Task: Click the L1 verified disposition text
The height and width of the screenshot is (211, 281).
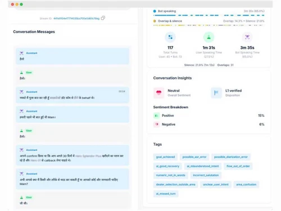Action: (x=233, y=91)
